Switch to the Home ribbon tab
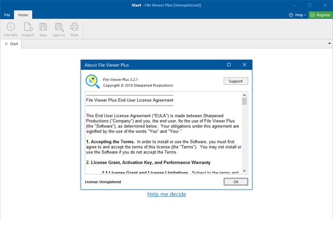 coord(23,15)
